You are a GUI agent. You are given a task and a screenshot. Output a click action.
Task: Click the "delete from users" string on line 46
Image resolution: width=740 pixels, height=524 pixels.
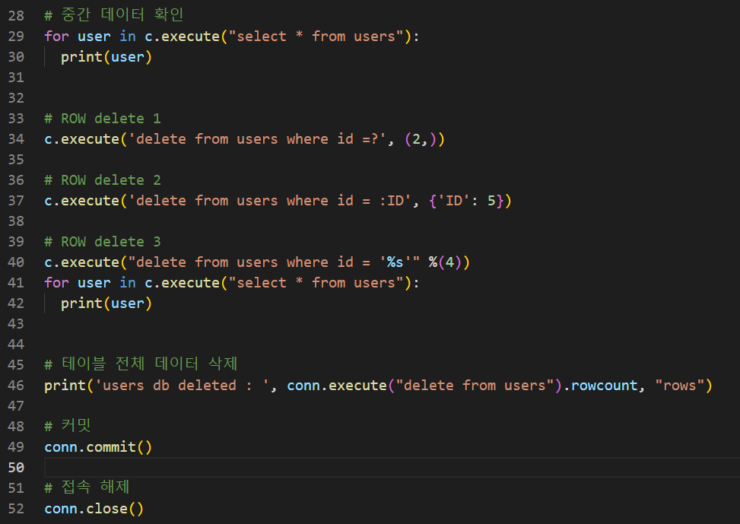(475, 386)
